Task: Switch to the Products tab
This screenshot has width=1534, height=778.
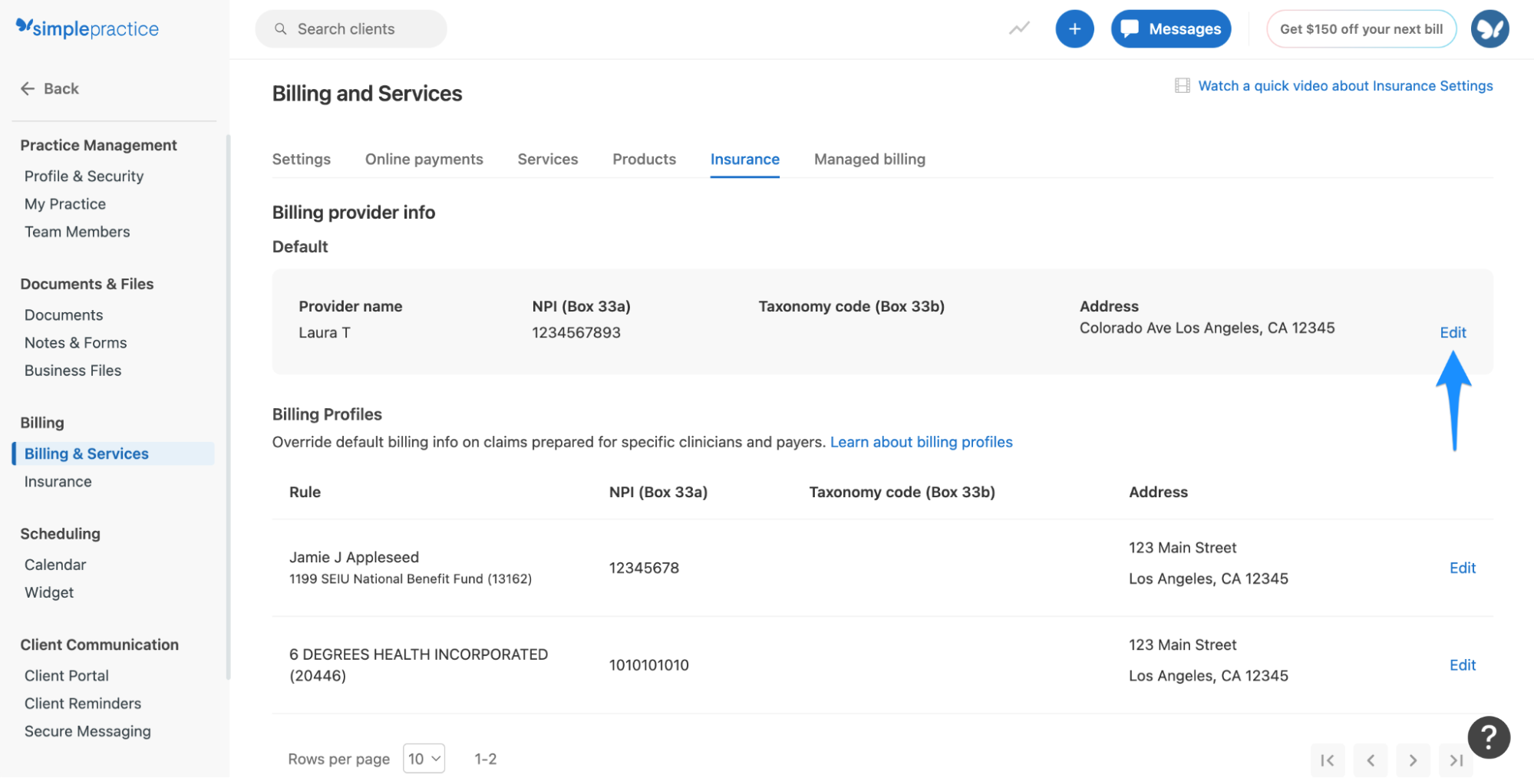Action: tap(644, 159)
